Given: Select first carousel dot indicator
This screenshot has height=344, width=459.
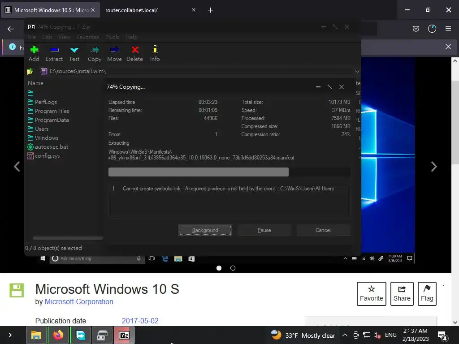Looking at the screenshot, I should pos(219,268).
